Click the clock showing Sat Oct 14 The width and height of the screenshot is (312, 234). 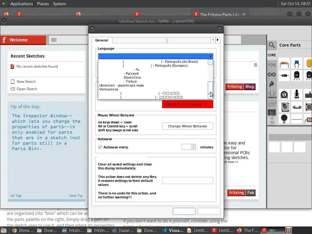295,4
